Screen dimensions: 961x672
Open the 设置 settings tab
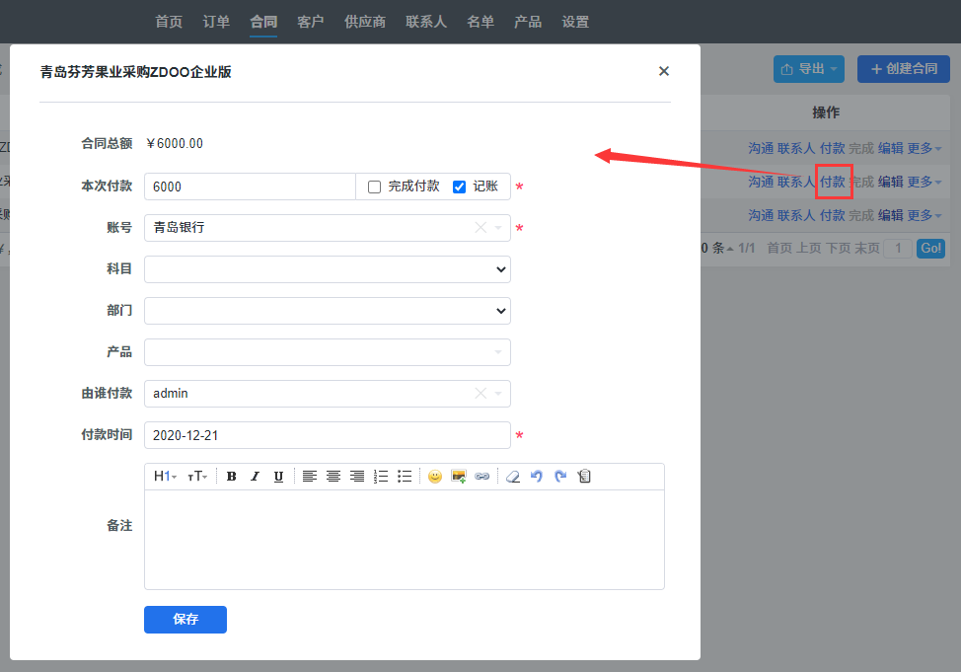575,22
